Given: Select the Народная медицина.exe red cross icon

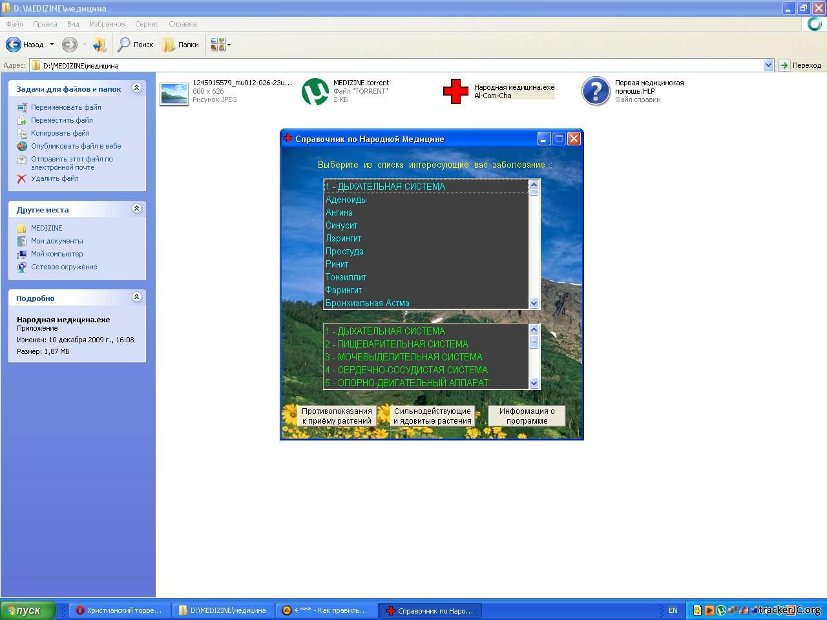Looking at the screenshot, I should 455,91.
